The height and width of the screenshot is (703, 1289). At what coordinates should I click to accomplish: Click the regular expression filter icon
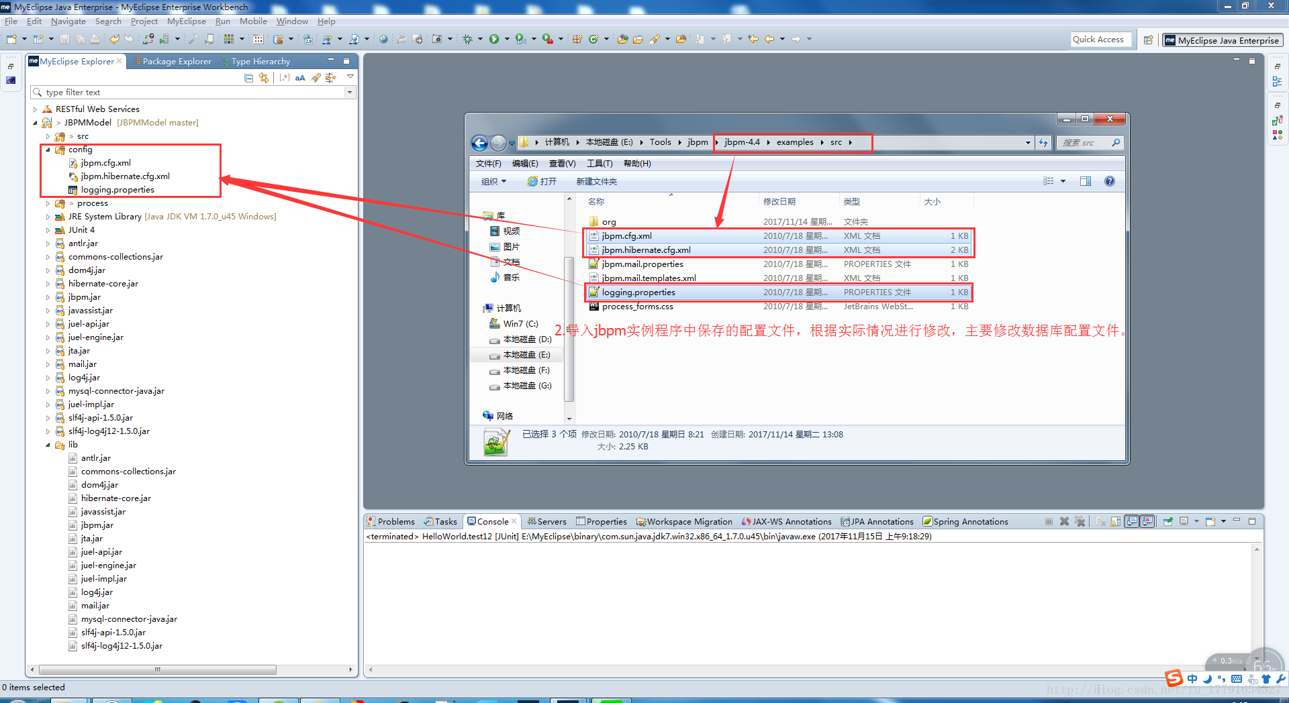pyautogui.click(x=285, y=78)
